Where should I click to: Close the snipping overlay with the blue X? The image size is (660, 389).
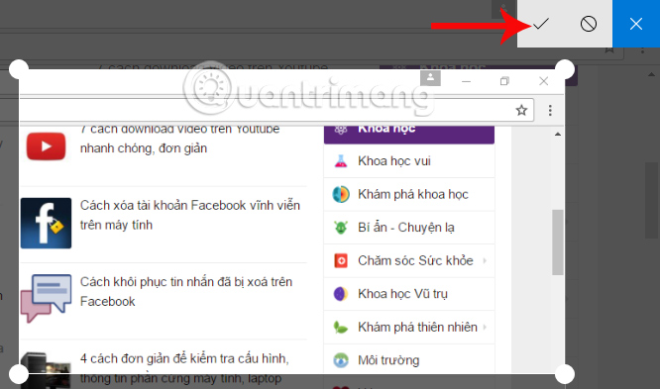click(636, 24)
